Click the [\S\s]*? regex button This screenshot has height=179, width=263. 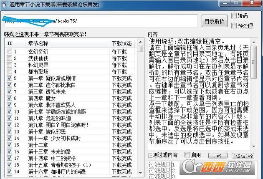coord(243,156)
